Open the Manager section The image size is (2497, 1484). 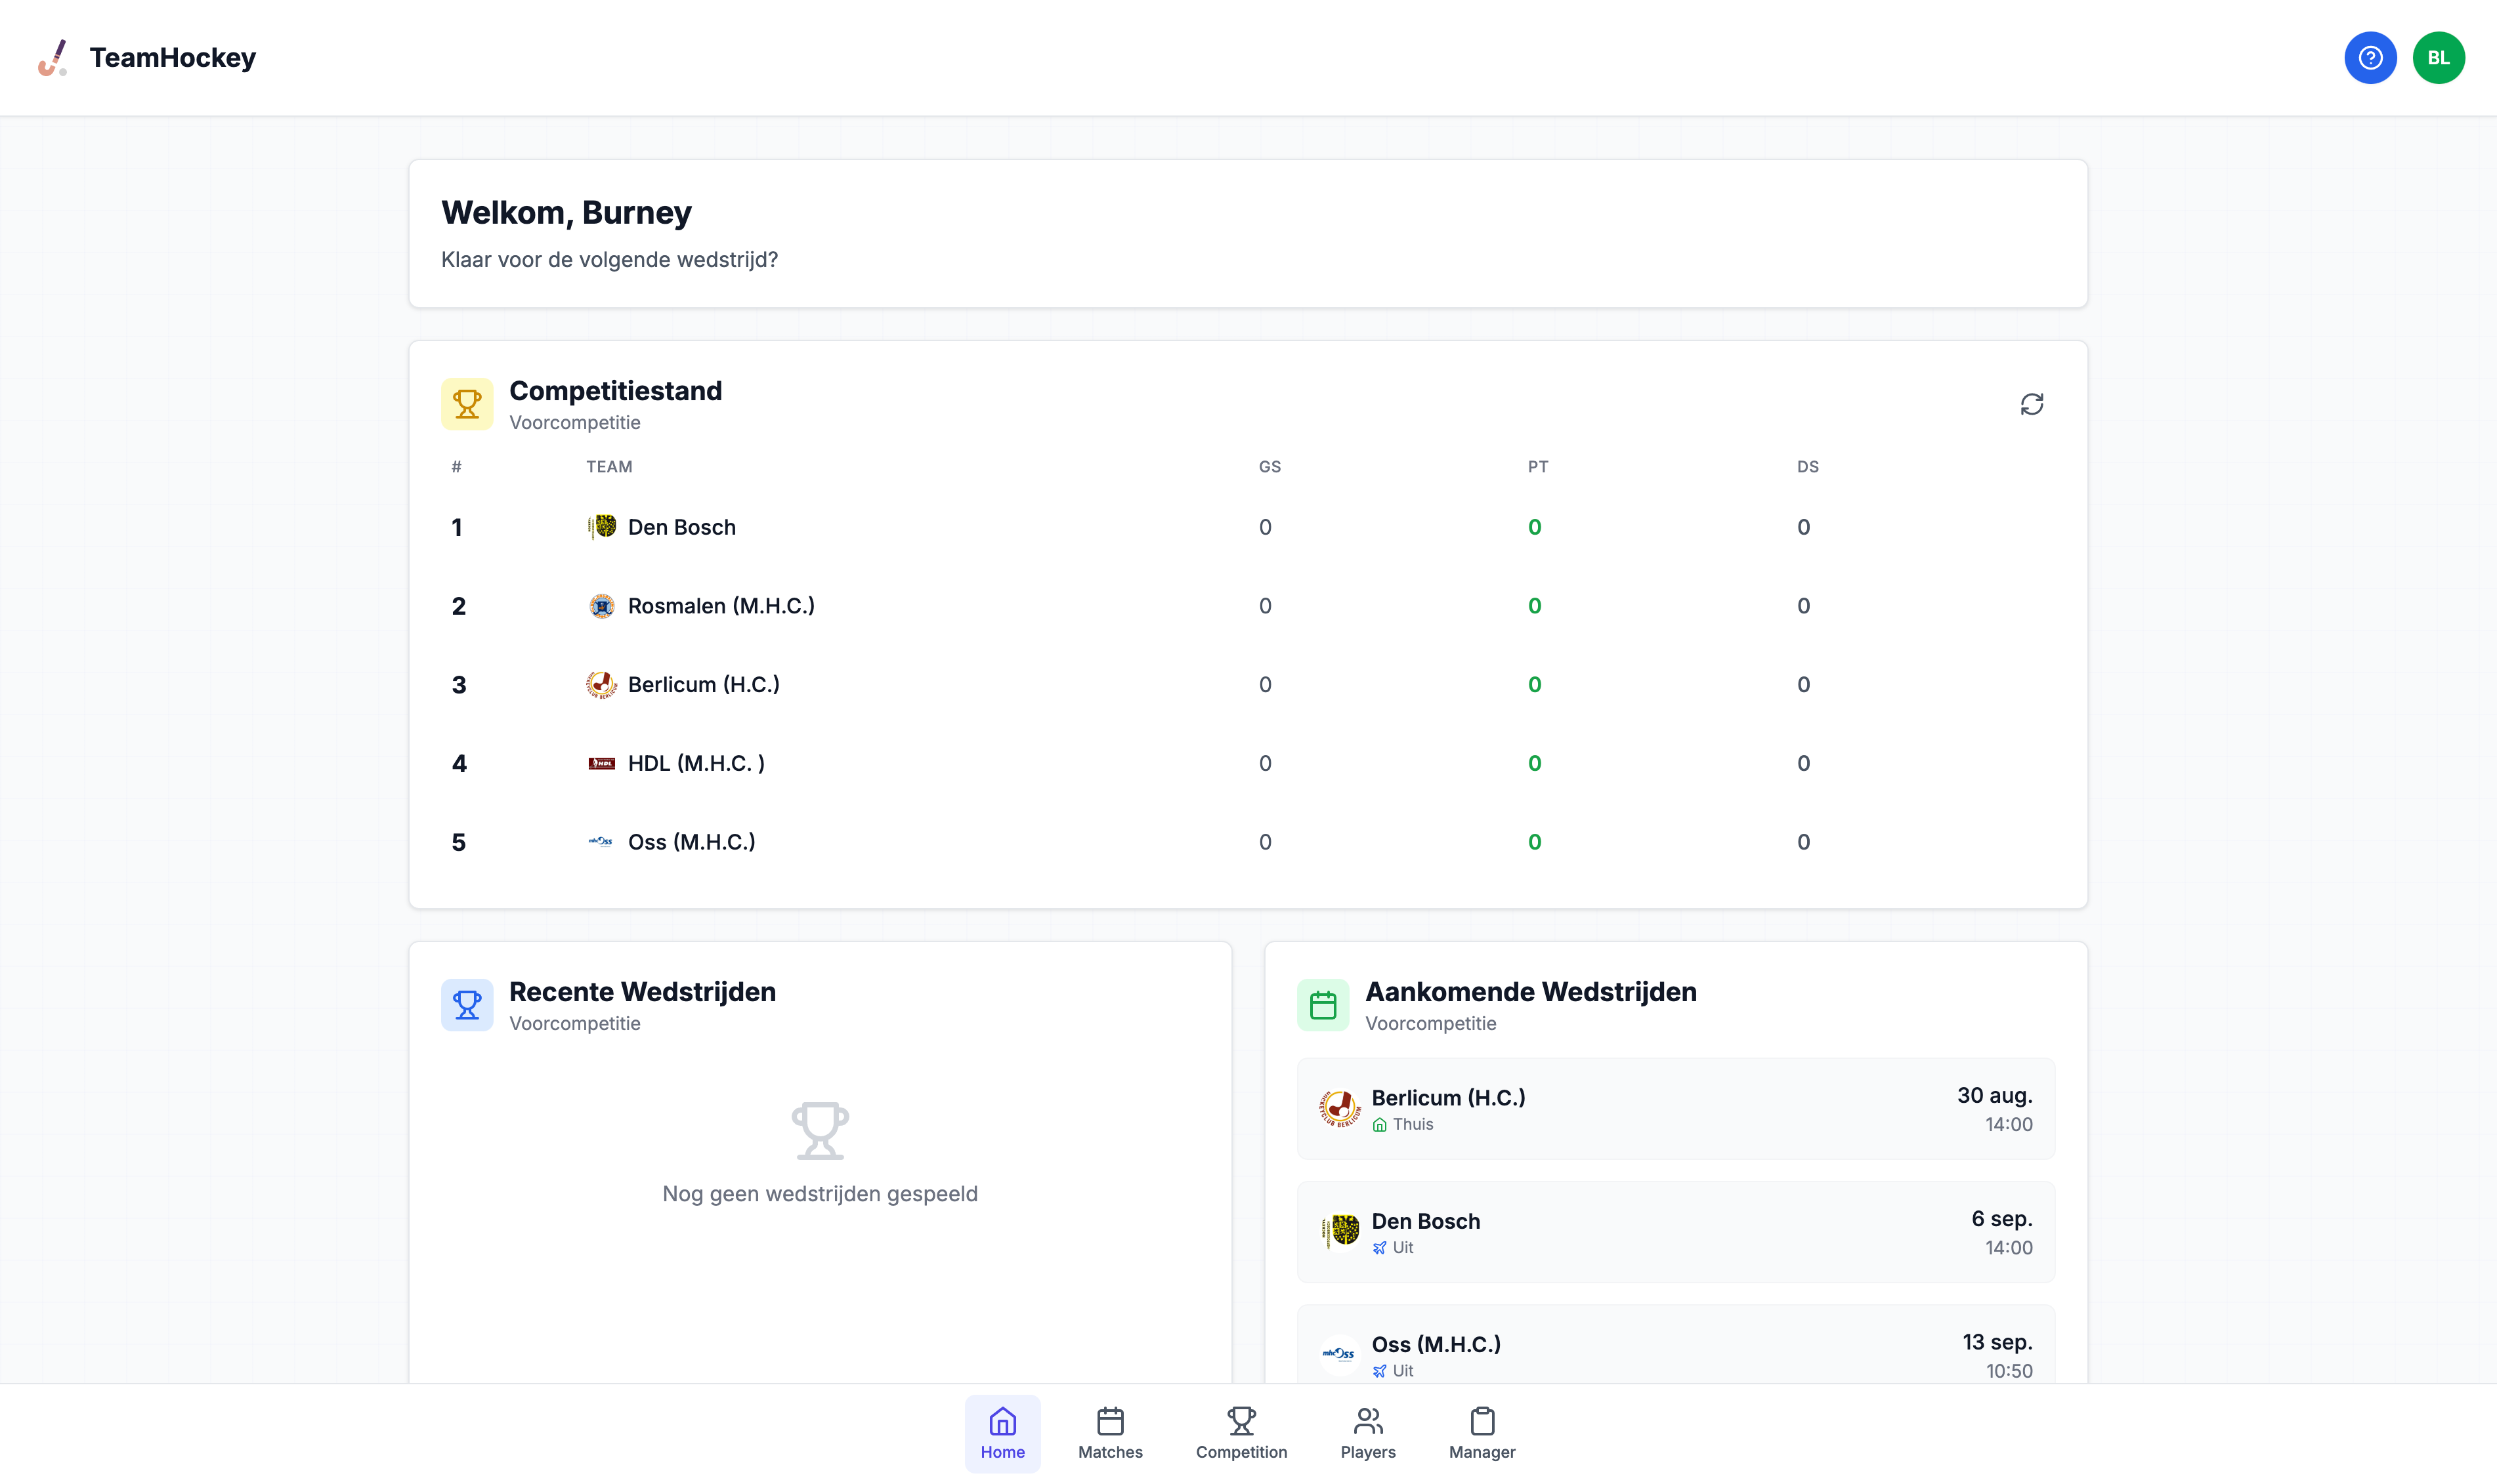click(1482, 1431)
